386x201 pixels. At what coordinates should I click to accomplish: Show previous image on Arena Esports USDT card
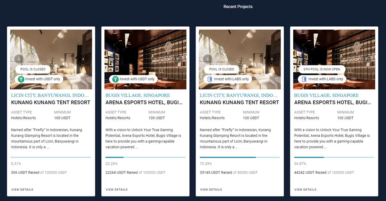[x=113, y=59]
